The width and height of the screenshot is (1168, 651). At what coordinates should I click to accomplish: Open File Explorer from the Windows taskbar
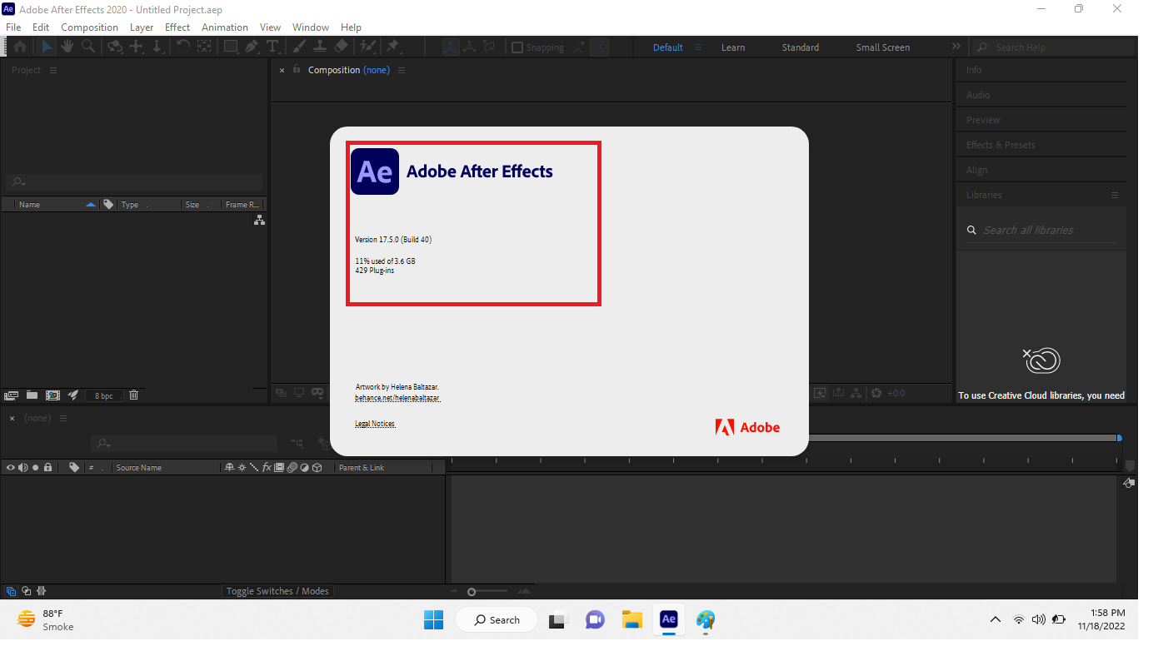tap(631, 619)
